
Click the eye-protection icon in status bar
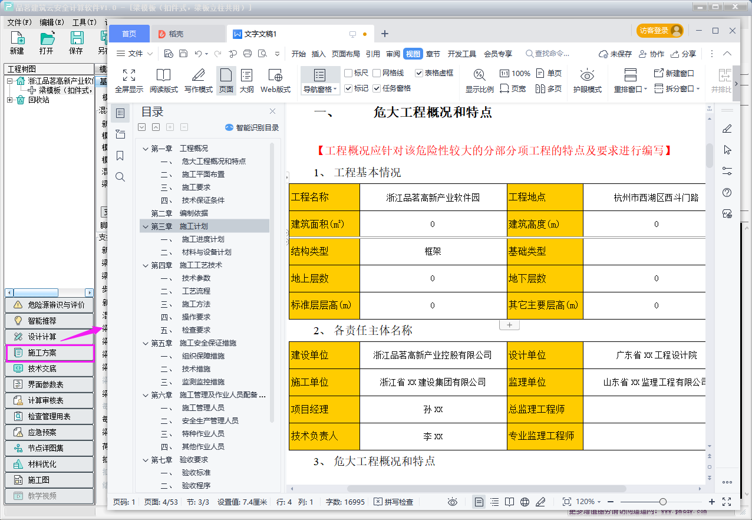point(453,502)
